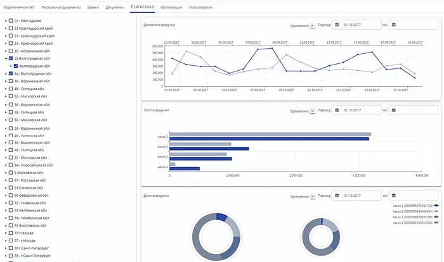
Task: Expand the 66 Свердловская обл node
Action: 5,195
